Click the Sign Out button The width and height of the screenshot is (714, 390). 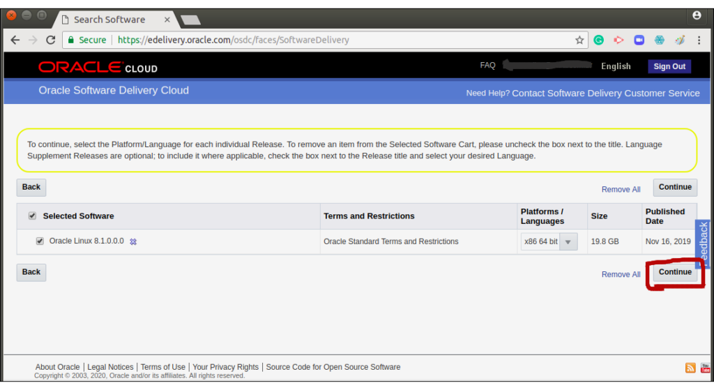coord(669,66)
